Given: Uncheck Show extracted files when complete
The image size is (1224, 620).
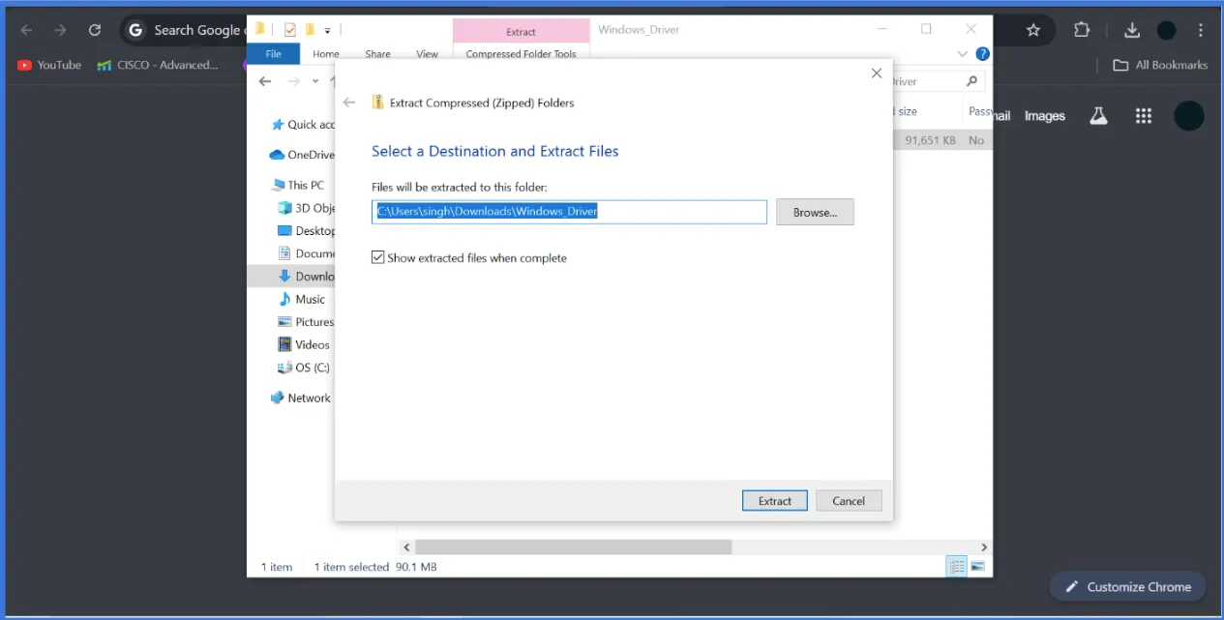Looking at the screenshot, I should [378, 258].
